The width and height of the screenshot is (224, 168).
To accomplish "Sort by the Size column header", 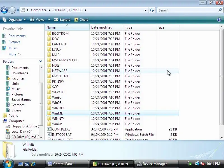I will [168, 27].
